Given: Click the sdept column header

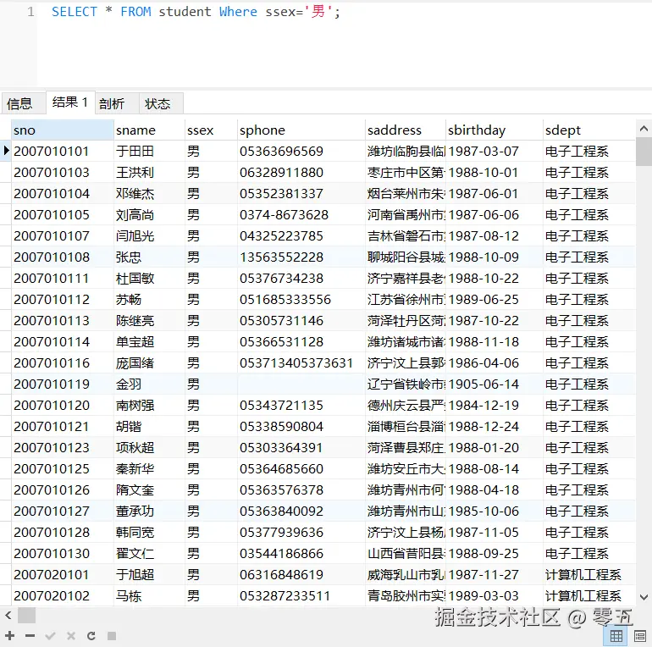Looking at the screenshot, I should (588, 130).
